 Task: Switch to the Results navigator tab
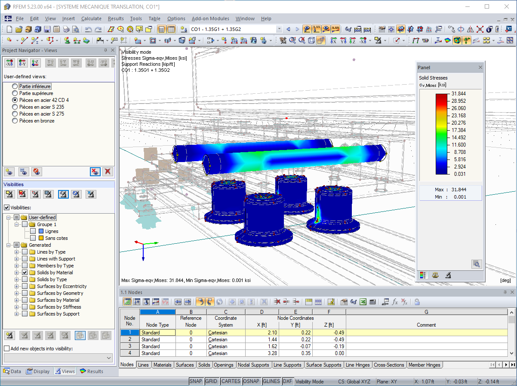coord(91,371)
